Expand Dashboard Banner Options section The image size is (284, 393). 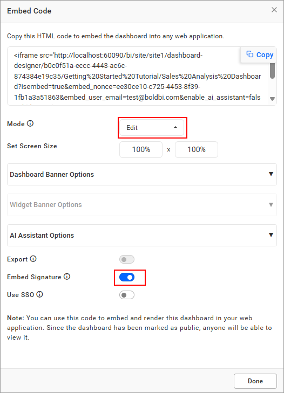pos(142,175)
